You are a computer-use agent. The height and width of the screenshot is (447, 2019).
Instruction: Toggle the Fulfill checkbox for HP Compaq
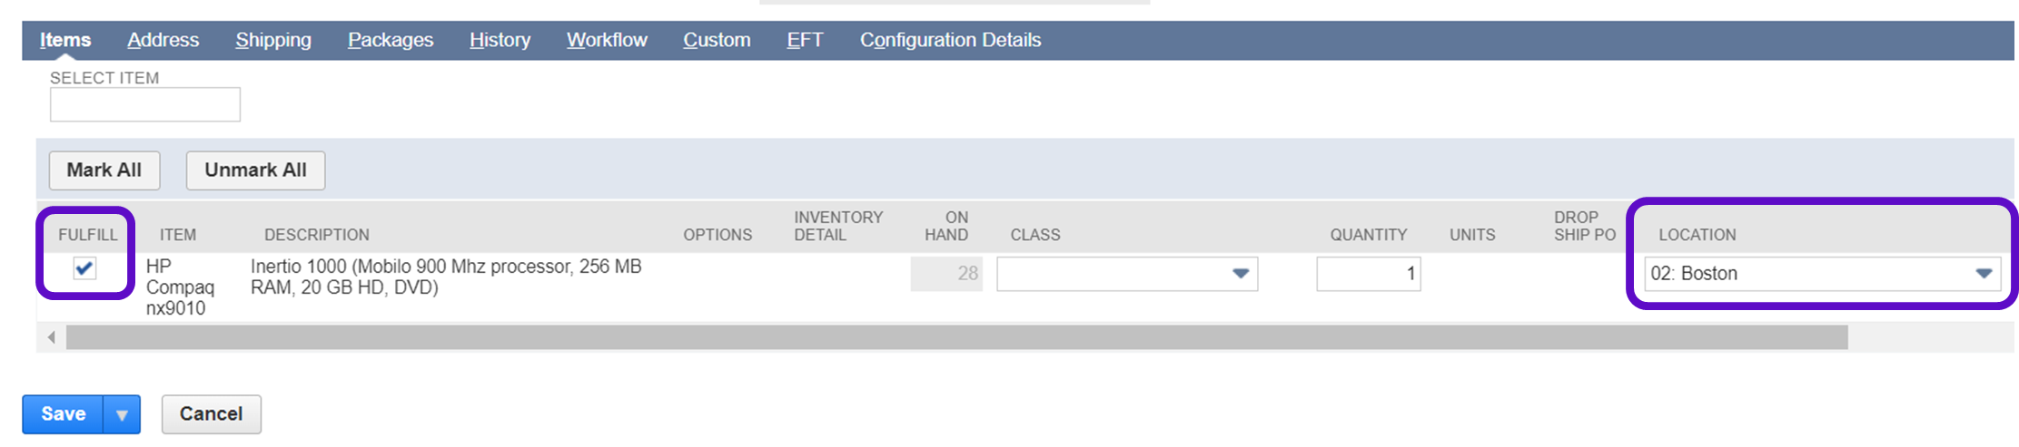coord(84,268)
